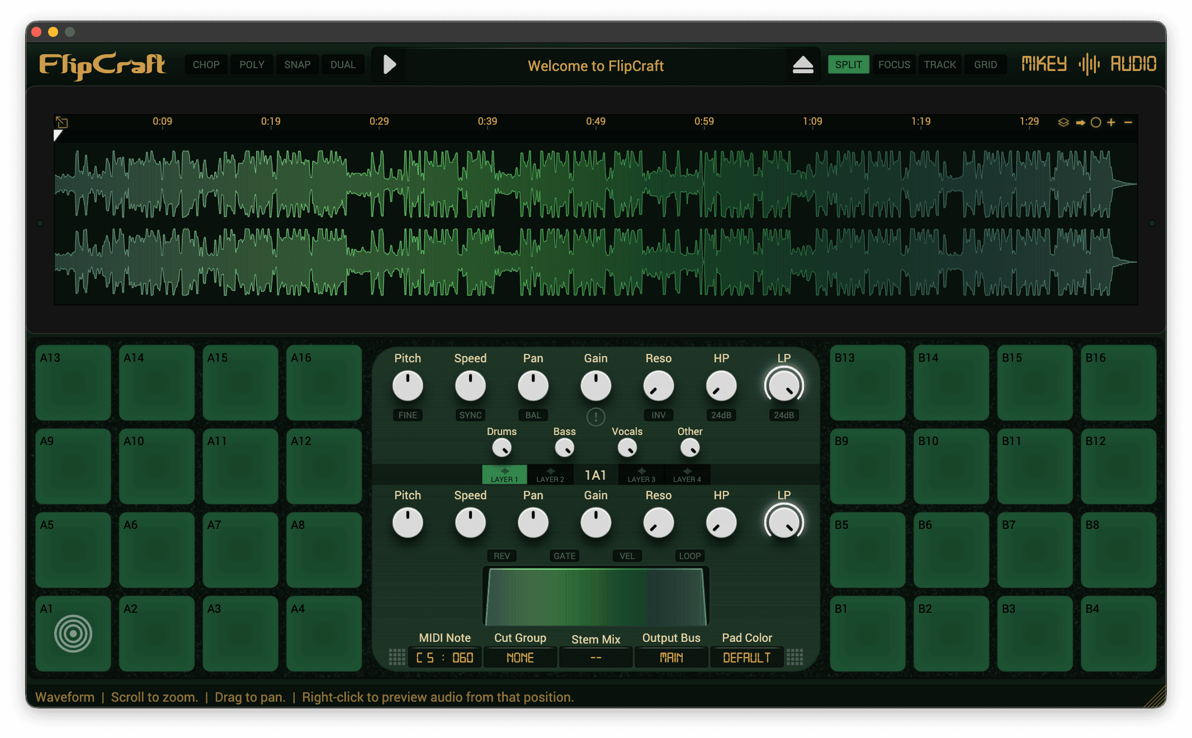Select pad B7

[1034, 550]
